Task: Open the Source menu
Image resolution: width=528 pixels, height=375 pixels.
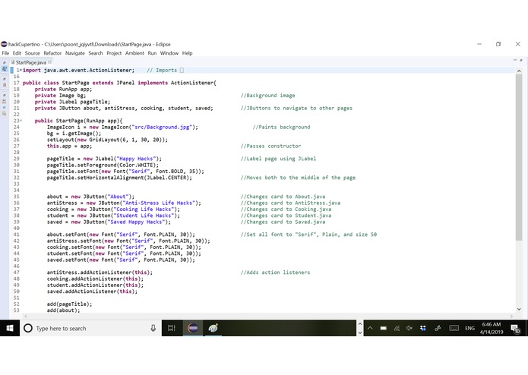Action: point(33,53)
